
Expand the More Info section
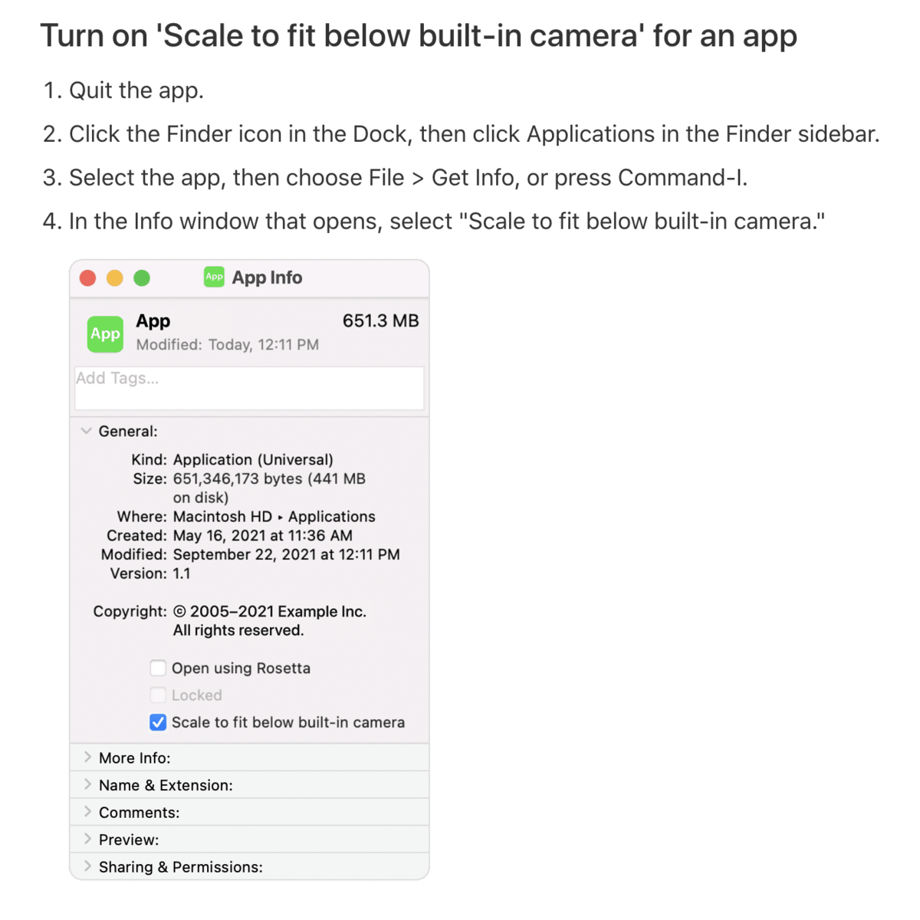click(88, 757)
